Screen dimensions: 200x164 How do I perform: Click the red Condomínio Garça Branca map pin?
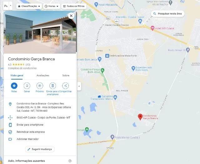pyautogui.click(x=140, y=117)
